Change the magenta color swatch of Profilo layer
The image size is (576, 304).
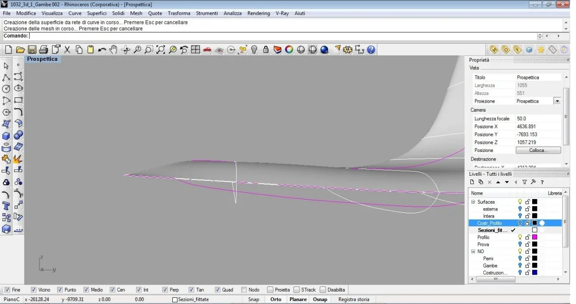pos(535,237)
